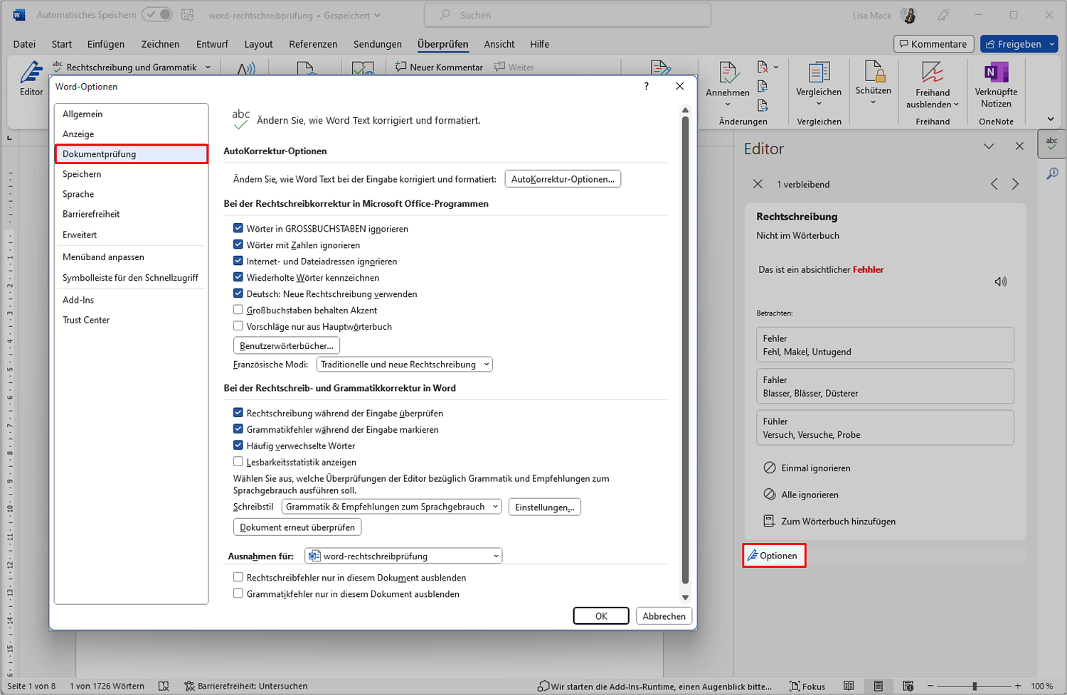Select Speichern category in Word-Optionen

click(131, 174)
